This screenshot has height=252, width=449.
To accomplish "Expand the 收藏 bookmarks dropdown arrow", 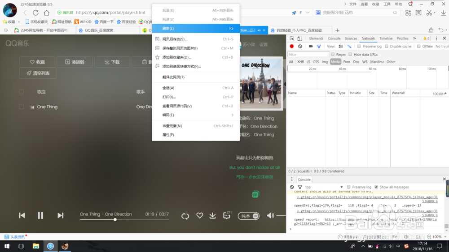I will (x=19, y=21).
